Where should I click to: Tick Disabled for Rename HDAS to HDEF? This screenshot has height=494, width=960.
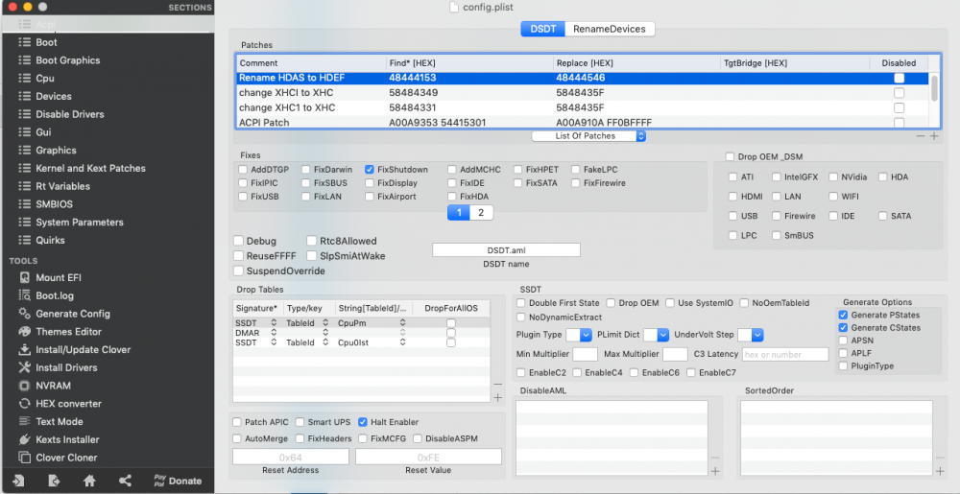point(899,79)
